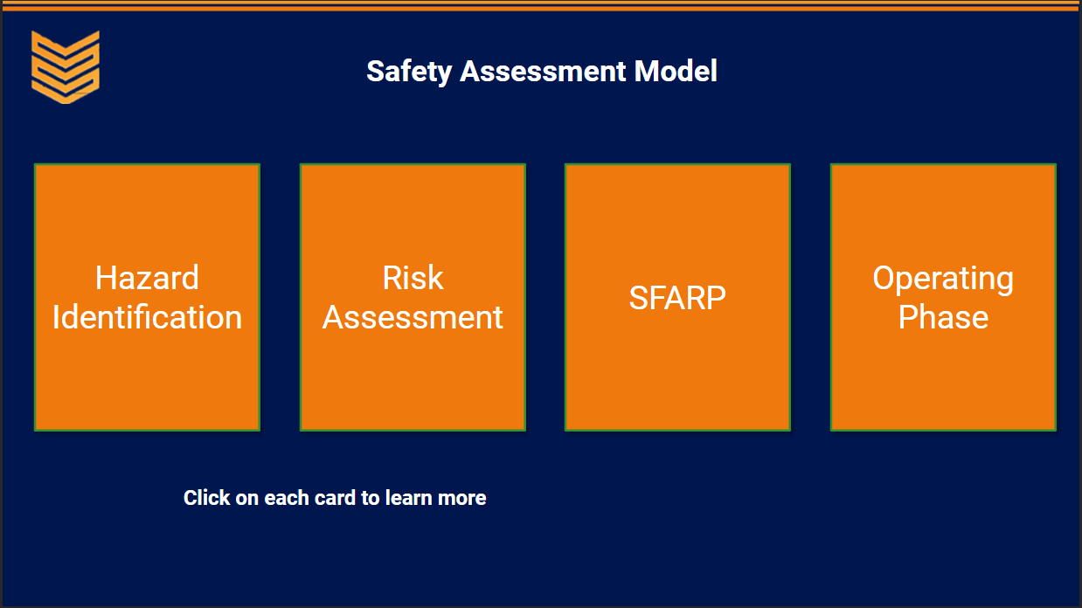
Task: Click the Safety Assessment Model title
Action: (542, 71)
